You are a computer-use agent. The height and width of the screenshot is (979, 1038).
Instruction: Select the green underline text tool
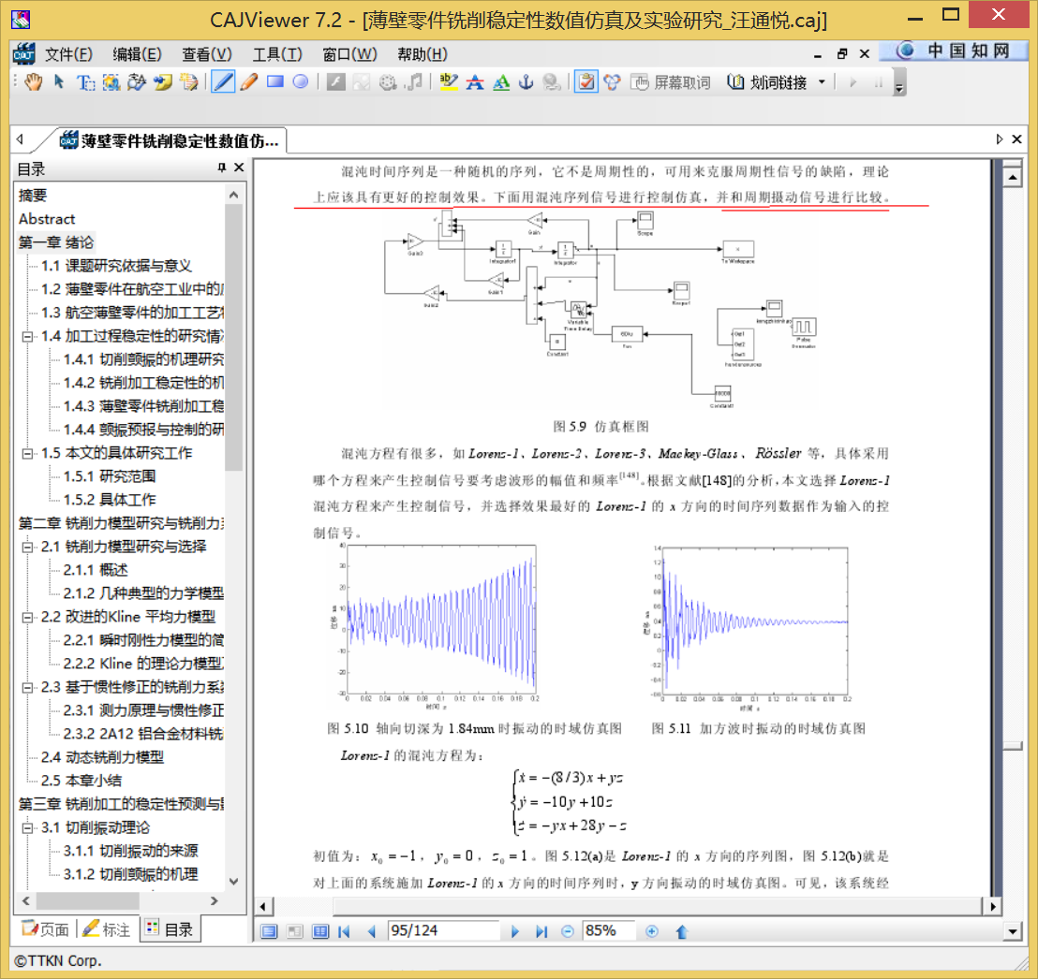[501, 82]
